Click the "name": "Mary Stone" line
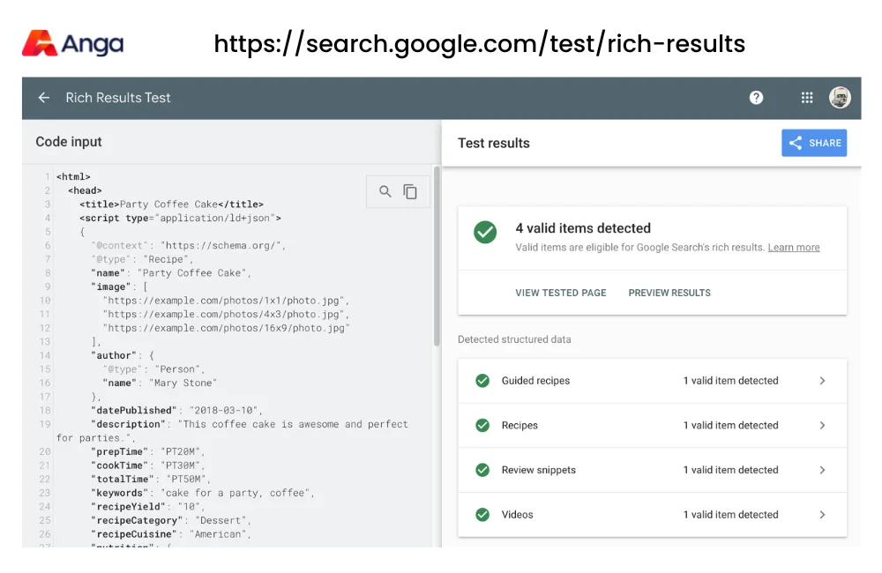 tap(159, 383)
